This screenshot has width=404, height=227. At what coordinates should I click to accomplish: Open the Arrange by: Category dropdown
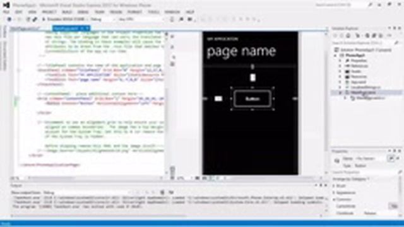[351, 179]
